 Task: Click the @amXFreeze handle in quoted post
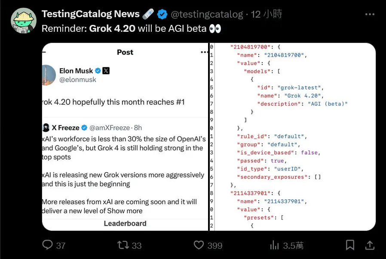tap(110, 128)
